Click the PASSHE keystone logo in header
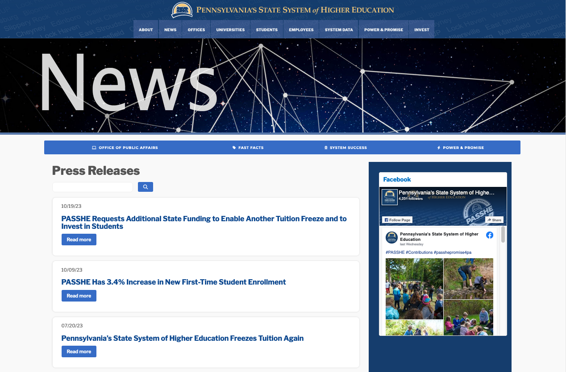Image resolution: width=566 pixels, height=372 pixels. click(x=182, y=10)
